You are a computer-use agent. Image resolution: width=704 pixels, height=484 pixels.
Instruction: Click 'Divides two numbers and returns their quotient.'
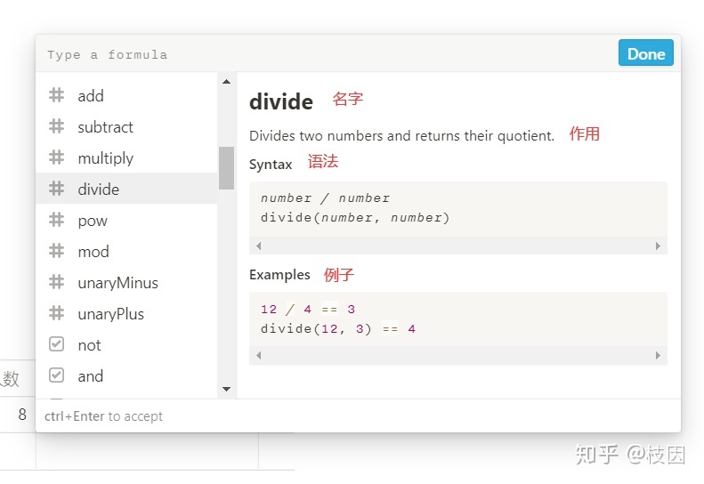(x=401, y=135)
